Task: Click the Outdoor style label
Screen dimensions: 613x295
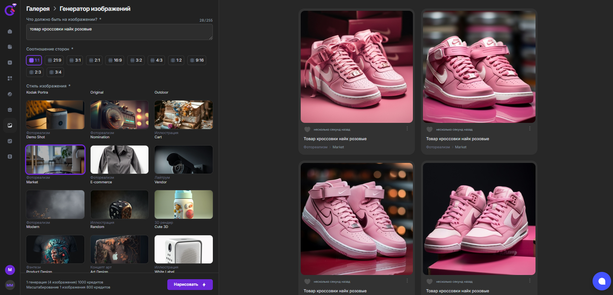Action: 161,92
